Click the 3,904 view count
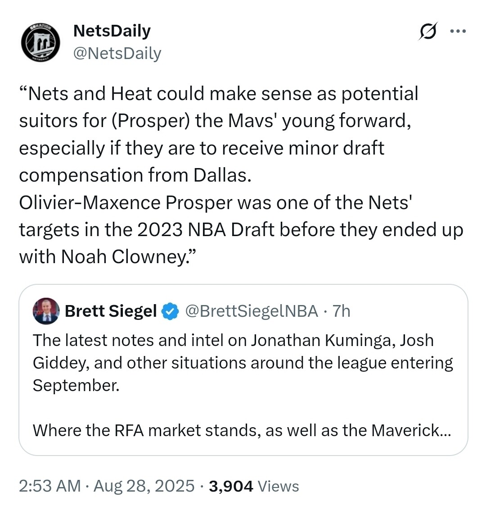 tap(231, 486)
